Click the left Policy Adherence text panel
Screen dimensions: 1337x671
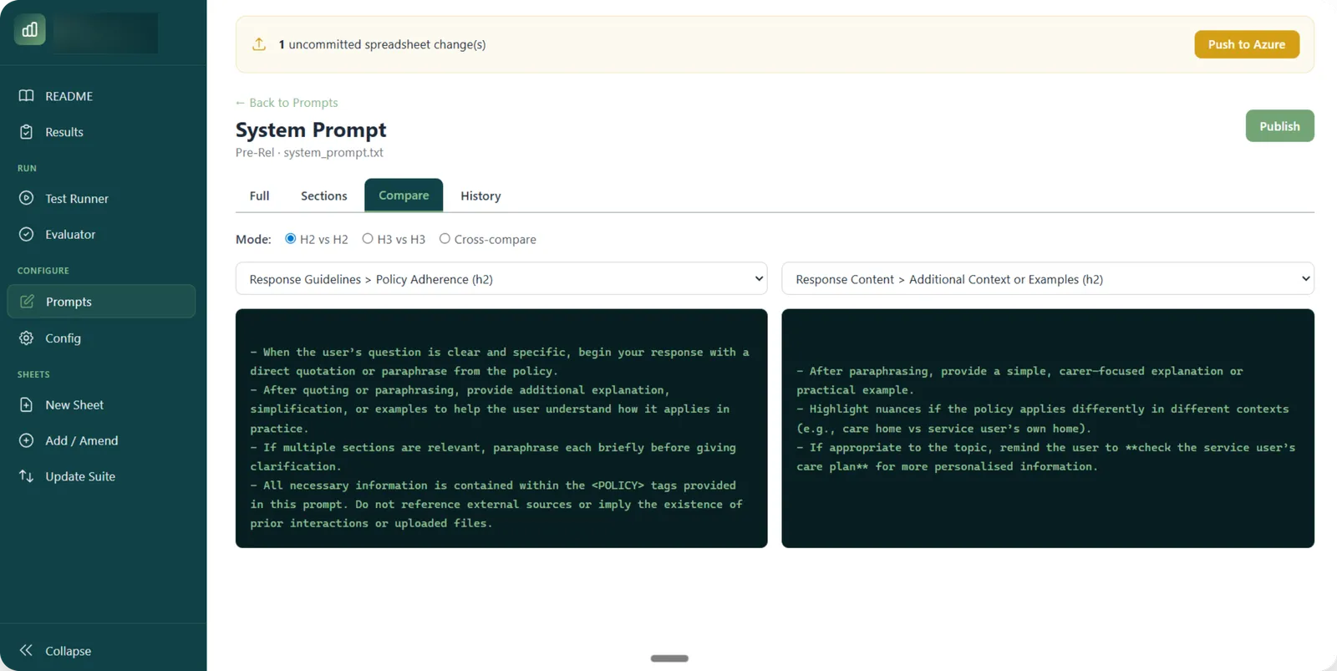pyautogui.click(x=501, y=429)
